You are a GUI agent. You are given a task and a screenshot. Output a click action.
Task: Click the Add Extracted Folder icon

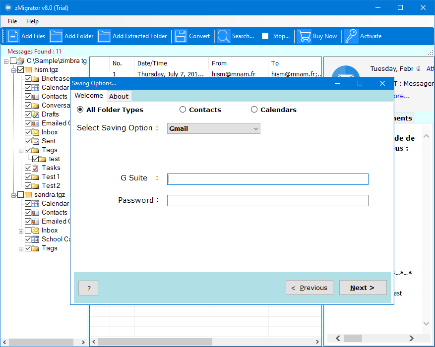point(104,36)
